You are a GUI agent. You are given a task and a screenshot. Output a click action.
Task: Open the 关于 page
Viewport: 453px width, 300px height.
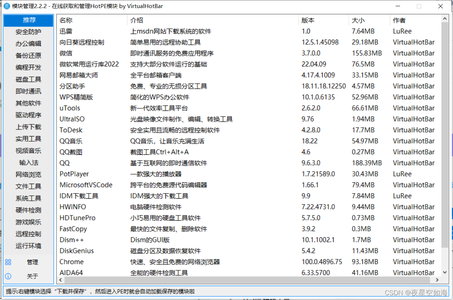pyautogui.click(x=29, y=276)
